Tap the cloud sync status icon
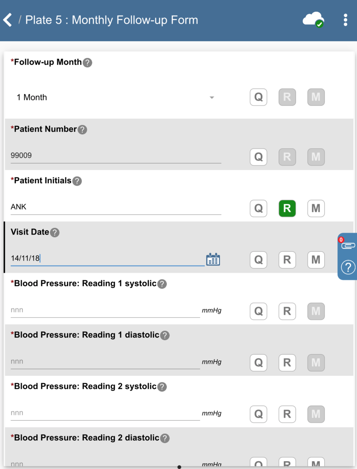This screenshot has height=469, width=357. (313, 20)
